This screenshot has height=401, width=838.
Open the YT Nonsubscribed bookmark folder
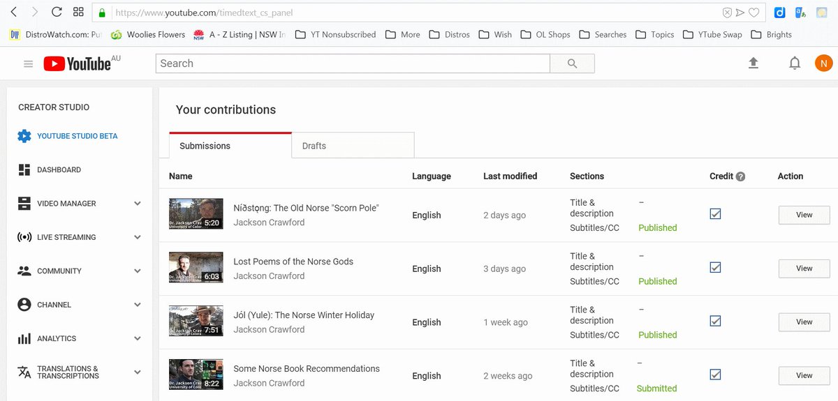(x=336, y=34)
